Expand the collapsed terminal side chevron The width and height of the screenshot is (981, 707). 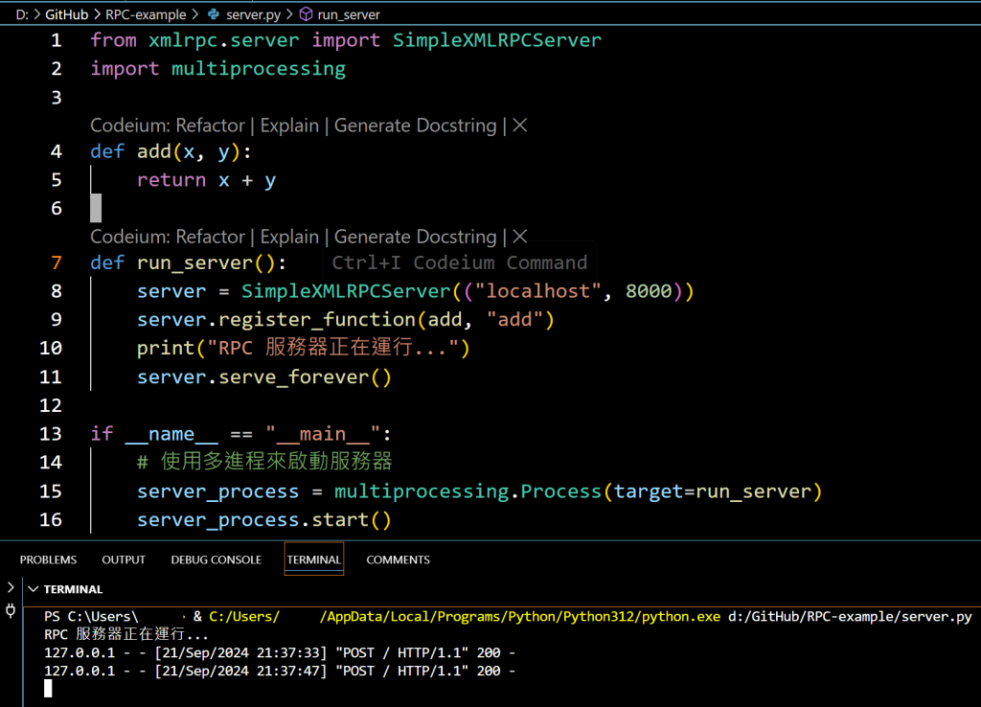pos(11,587)
